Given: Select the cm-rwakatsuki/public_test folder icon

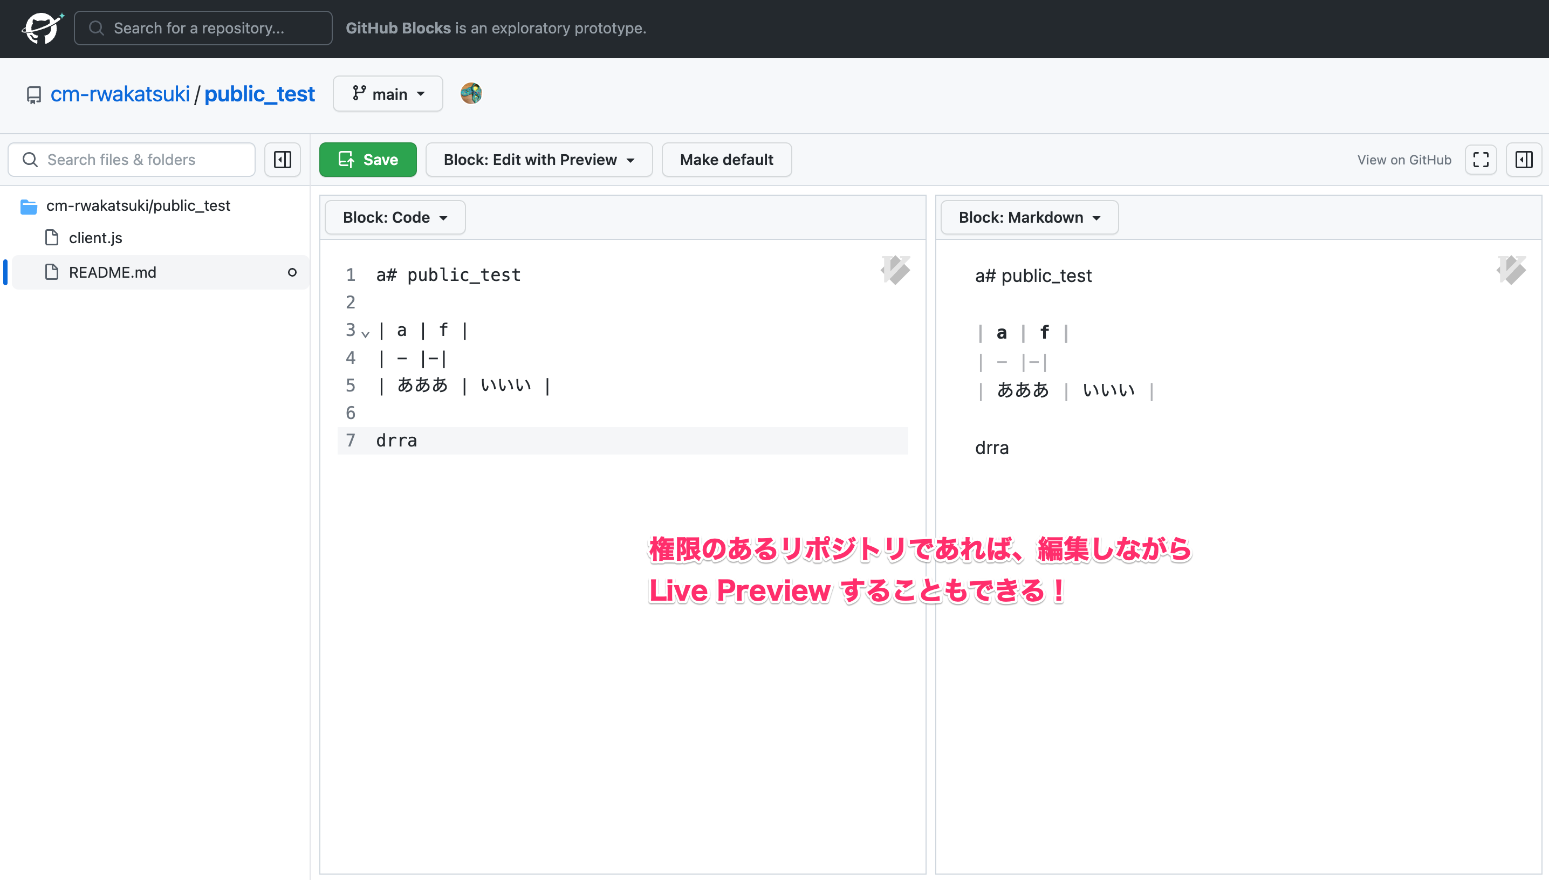Looking at the screenshot, I should coord(29,206).
